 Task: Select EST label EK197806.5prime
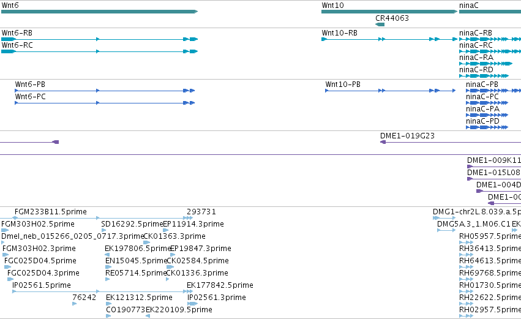[x=138, y=249]
